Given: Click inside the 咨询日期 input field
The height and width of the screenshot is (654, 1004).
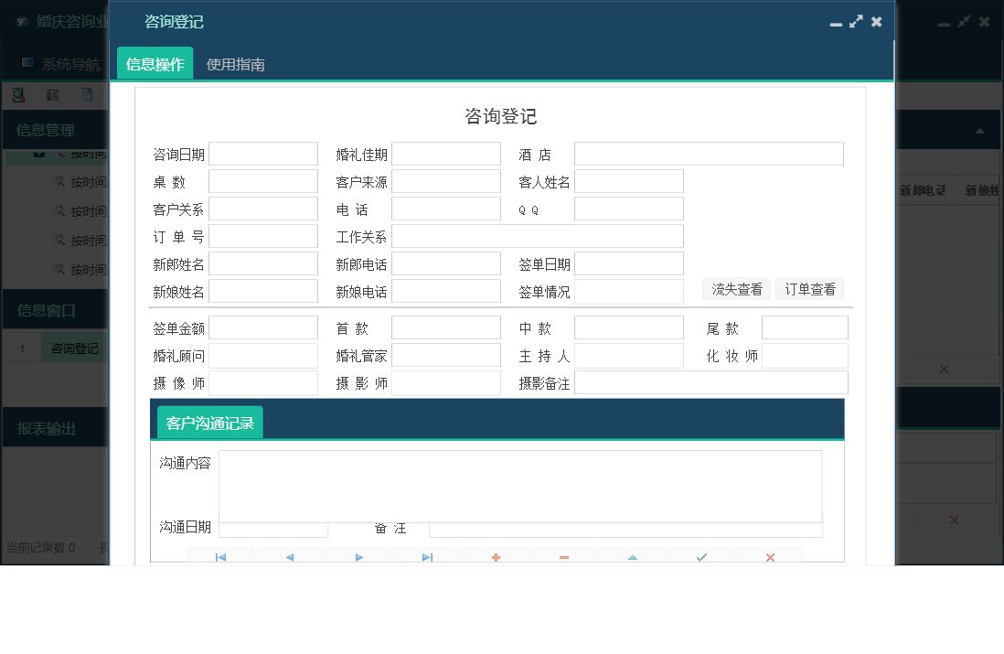Looking at the screenshot, I should [262, 153].
